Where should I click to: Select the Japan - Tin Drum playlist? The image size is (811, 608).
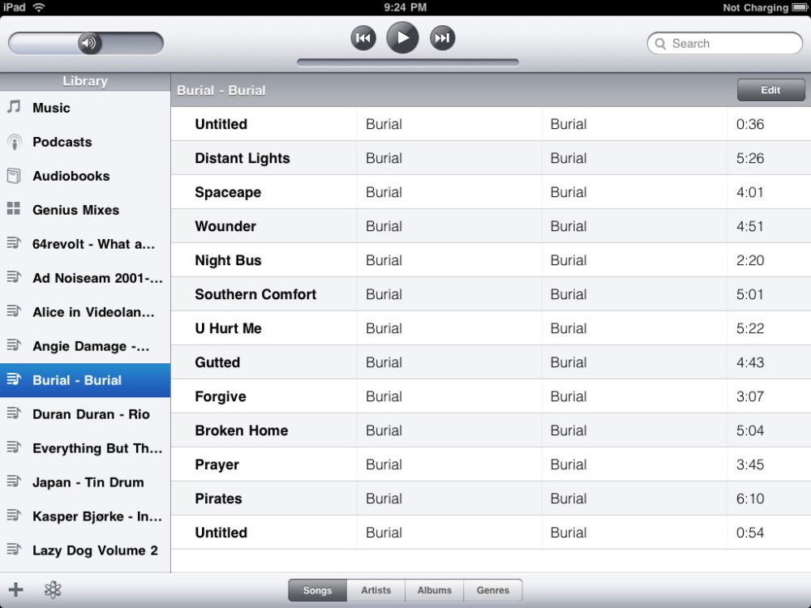pos(85,482)
